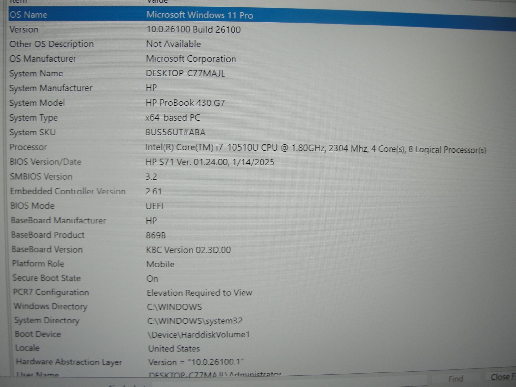Select the Secure Boot State row label
Viewport: 516px width, 387px height.
tap(47, 278)
